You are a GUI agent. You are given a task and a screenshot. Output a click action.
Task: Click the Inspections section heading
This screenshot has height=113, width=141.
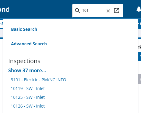tap(24, 61)
